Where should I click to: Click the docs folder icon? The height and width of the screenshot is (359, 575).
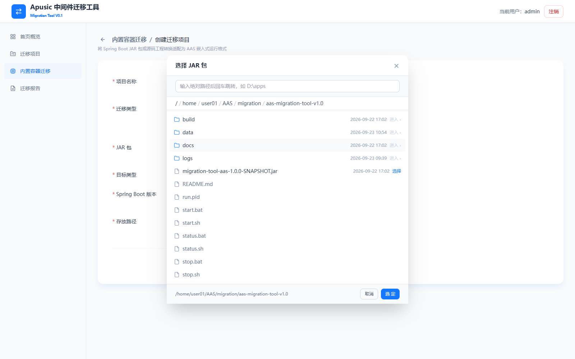(177, 145)
